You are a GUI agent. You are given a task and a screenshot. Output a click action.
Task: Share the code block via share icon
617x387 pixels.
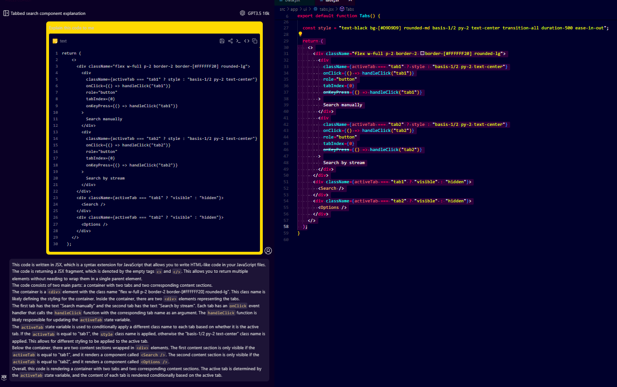point(230,41)
